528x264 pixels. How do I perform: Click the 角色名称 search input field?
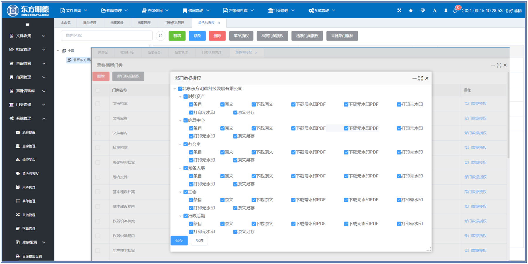(107, 36)
